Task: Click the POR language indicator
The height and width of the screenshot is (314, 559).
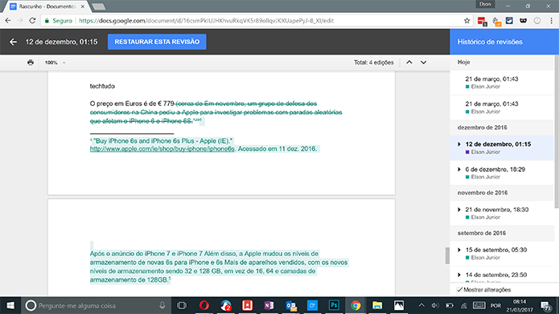Action: pos(495,306)
